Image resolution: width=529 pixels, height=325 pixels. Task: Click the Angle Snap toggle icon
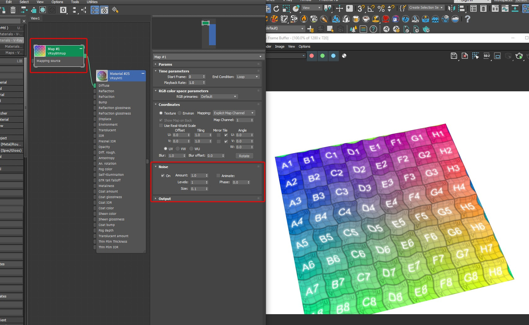[x=371, y=8]
